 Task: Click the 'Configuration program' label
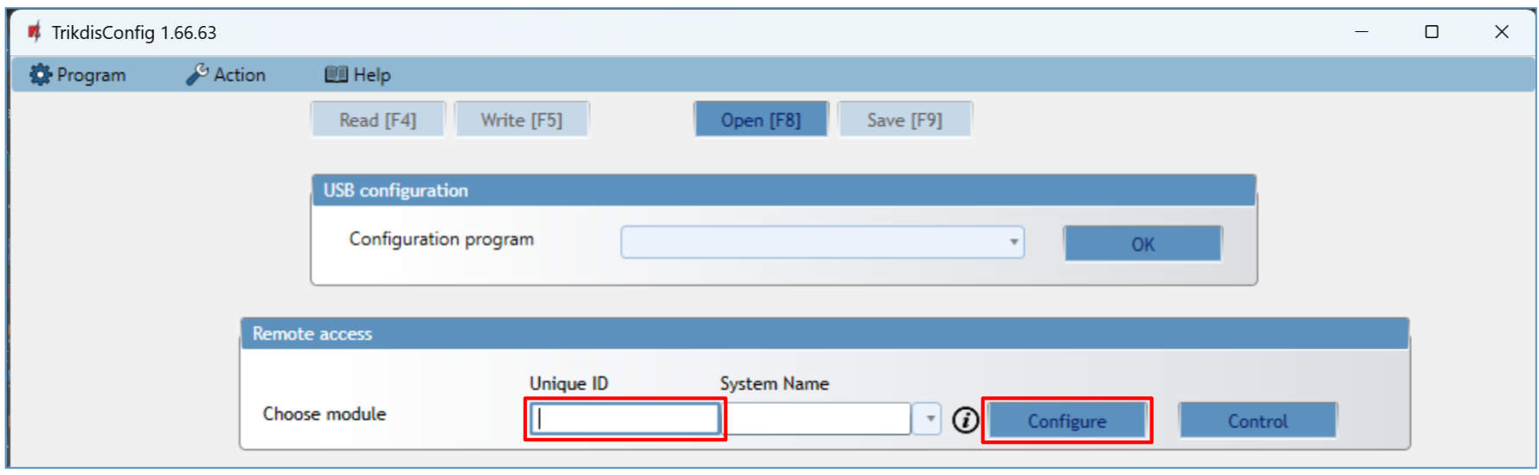(441, 240)
